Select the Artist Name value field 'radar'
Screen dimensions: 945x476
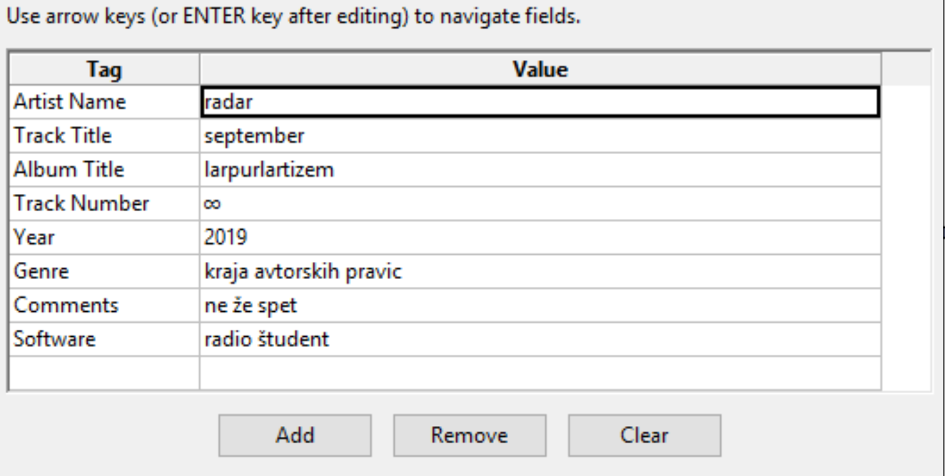540,102
